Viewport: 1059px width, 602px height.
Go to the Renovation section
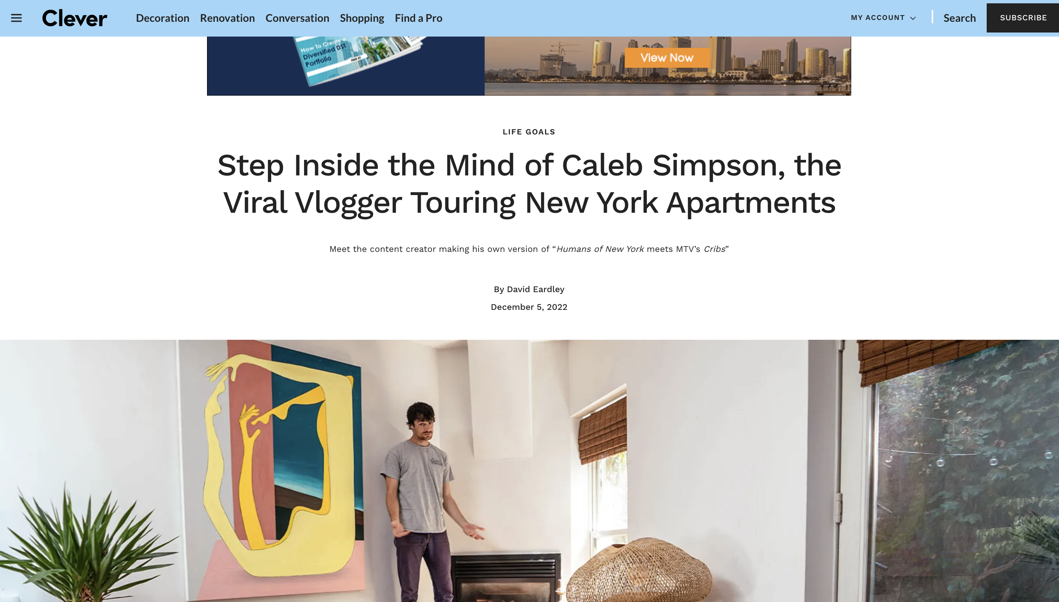pyautogui.click(x=228, y=18)
